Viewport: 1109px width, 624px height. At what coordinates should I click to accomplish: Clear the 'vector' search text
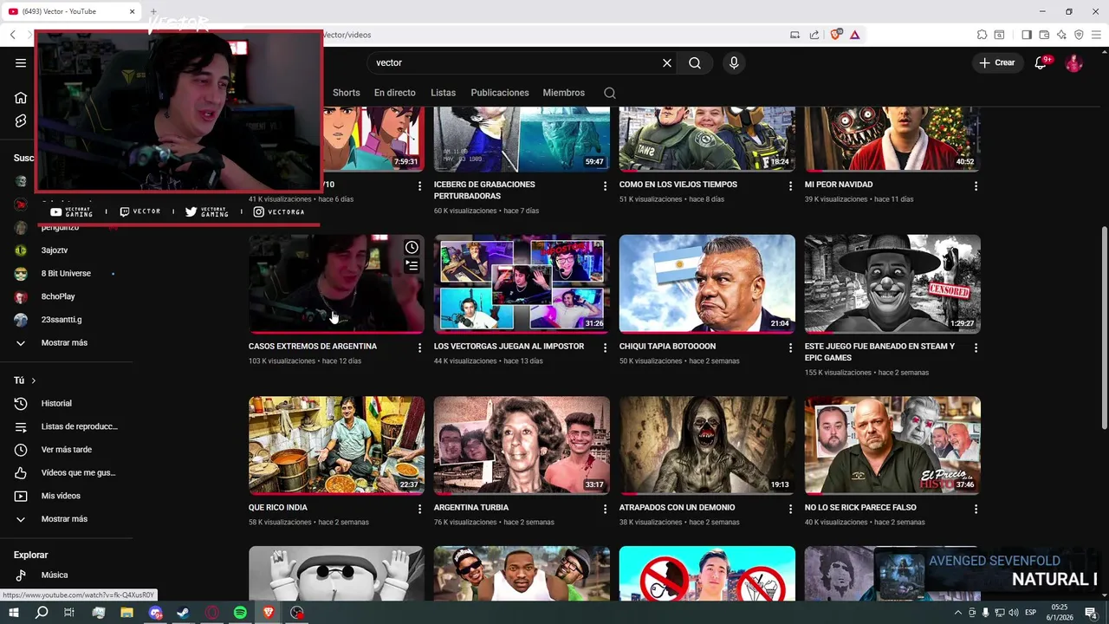pyautogui.click(x=667, y=62)
